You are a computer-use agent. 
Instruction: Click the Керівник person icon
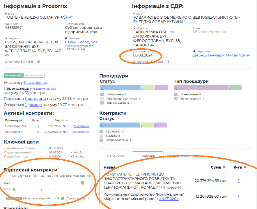pyautogui.click(x=194, y=51)
